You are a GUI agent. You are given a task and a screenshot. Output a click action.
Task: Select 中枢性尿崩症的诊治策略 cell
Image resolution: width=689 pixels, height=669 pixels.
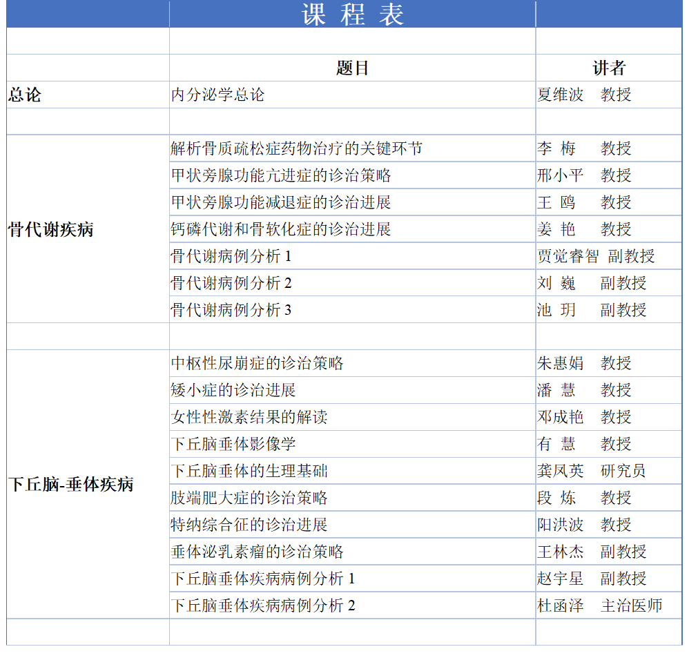[352, 363]
